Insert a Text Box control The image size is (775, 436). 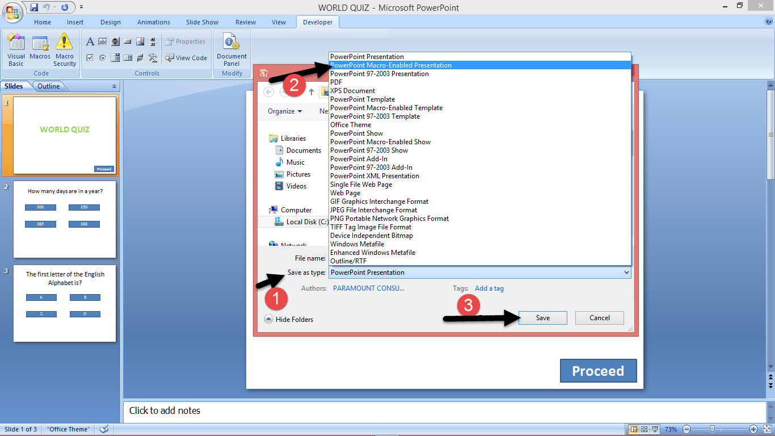click(103, 41)
